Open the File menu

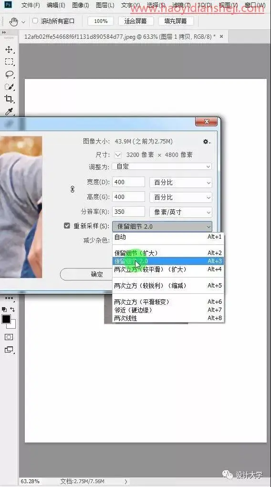[x=31, y=5]
